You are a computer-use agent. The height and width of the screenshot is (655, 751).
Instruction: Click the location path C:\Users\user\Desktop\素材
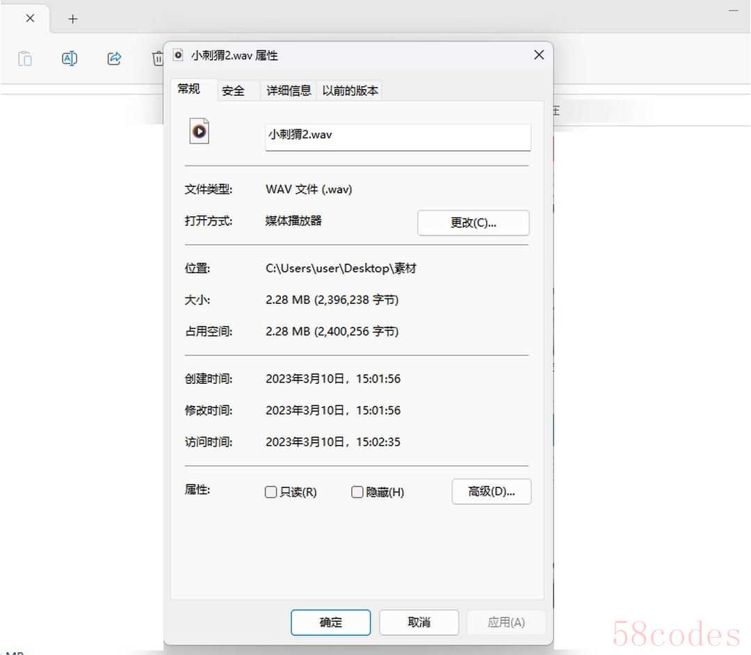pyautogui.click(x=341, y=268)
